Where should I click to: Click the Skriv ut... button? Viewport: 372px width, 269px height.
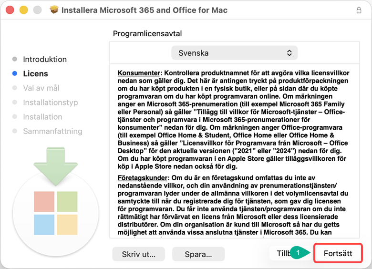tap(138, 254)
